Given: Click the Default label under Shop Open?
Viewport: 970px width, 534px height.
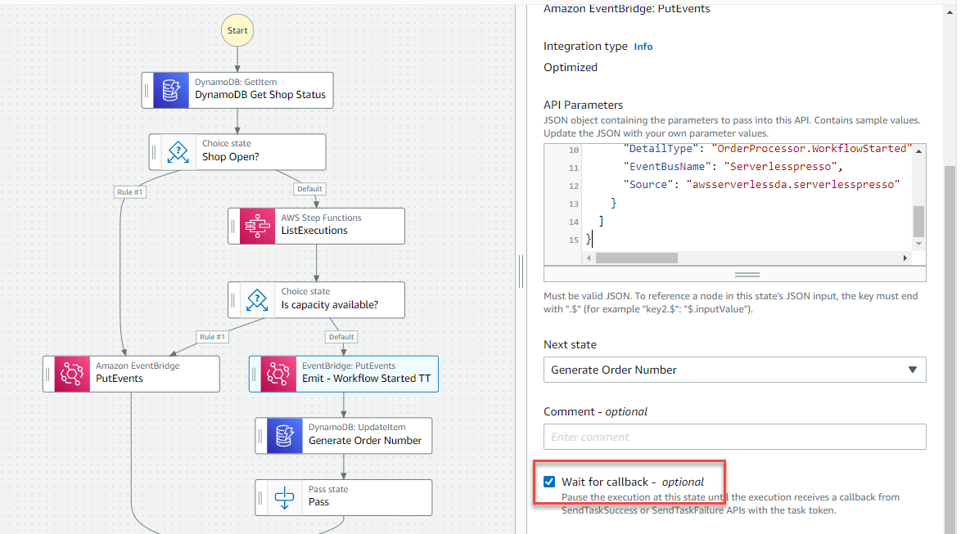Looking at the screenshot, I should coord(309,189).
